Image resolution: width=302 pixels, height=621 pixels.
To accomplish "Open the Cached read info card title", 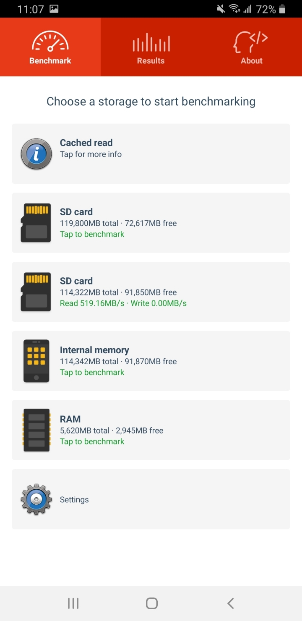I will (x=86, y=143).
